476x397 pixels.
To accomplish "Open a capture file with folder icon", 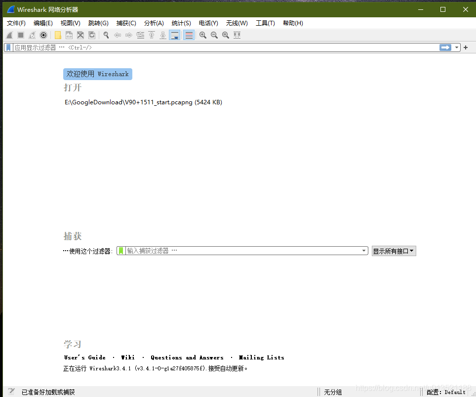I will [x=58, y=35].
